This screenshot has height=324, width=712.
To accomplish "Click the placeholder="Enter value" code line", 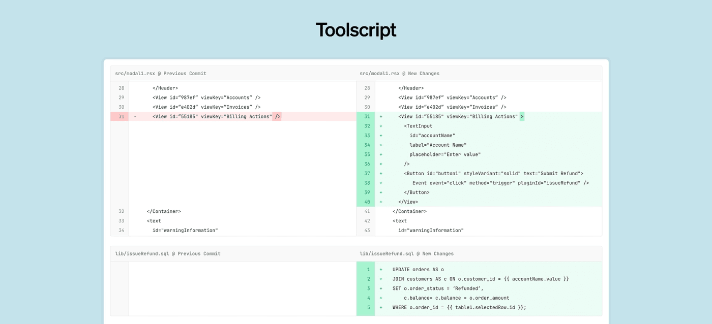I will pyautogui.click(x=444, y=154).
